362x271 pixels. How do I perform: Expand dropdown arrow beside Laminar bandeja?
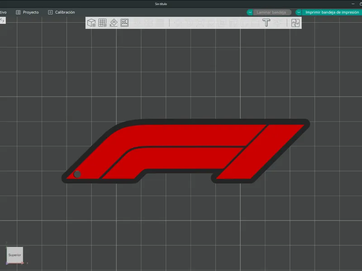pyautogui.click(x=250, y=12)
